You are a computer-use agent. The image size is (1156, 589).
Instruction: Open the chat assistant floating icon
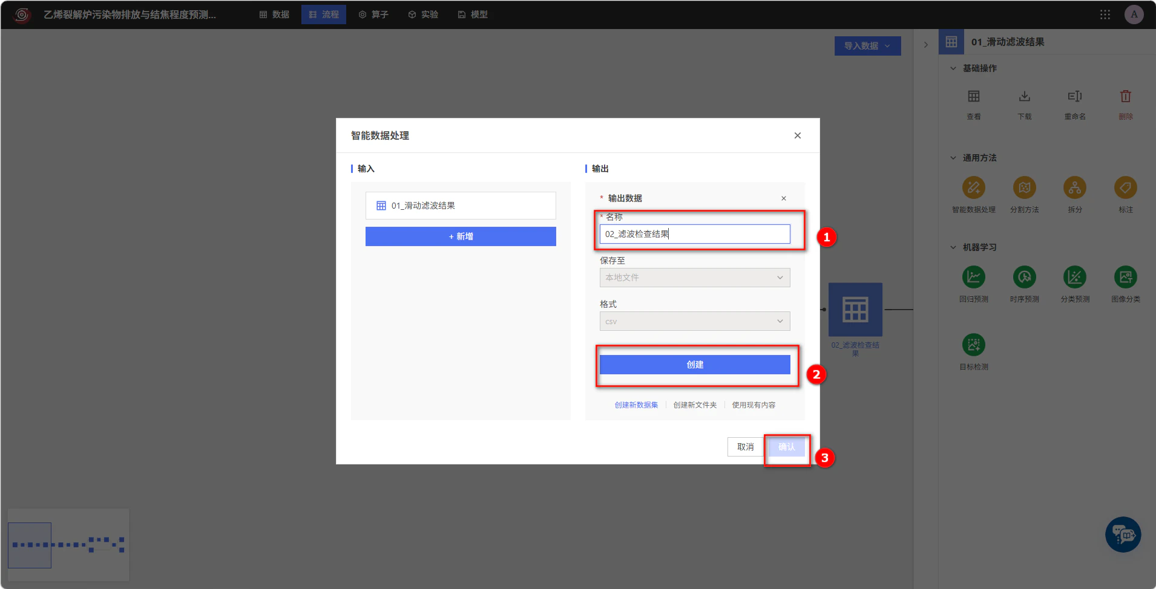(x=1123, y=535)
